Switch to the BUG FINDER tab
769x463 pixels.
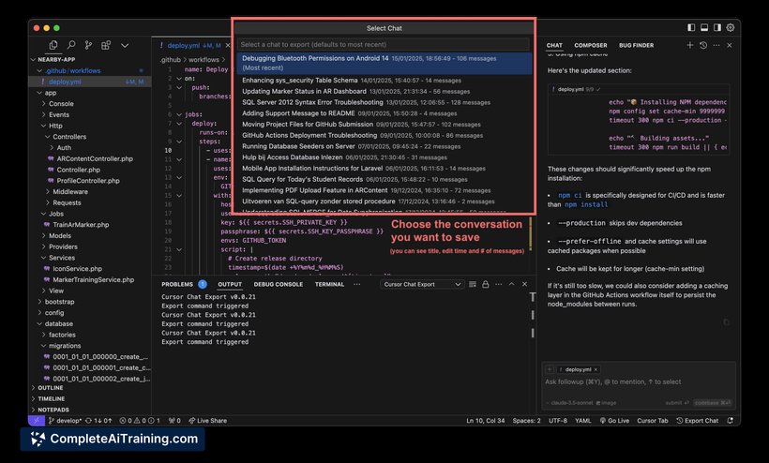point(636,45)
